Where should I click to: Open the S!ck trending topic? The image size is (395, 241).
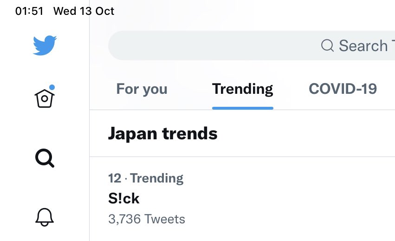[124, 198]
